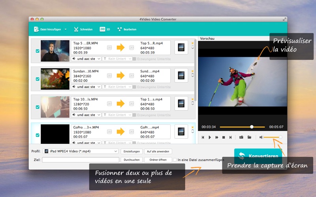Select the Top 5 ...ER.MP4 video thumbnail
This screenshot has height=197, width=316.
click(55, 51)
